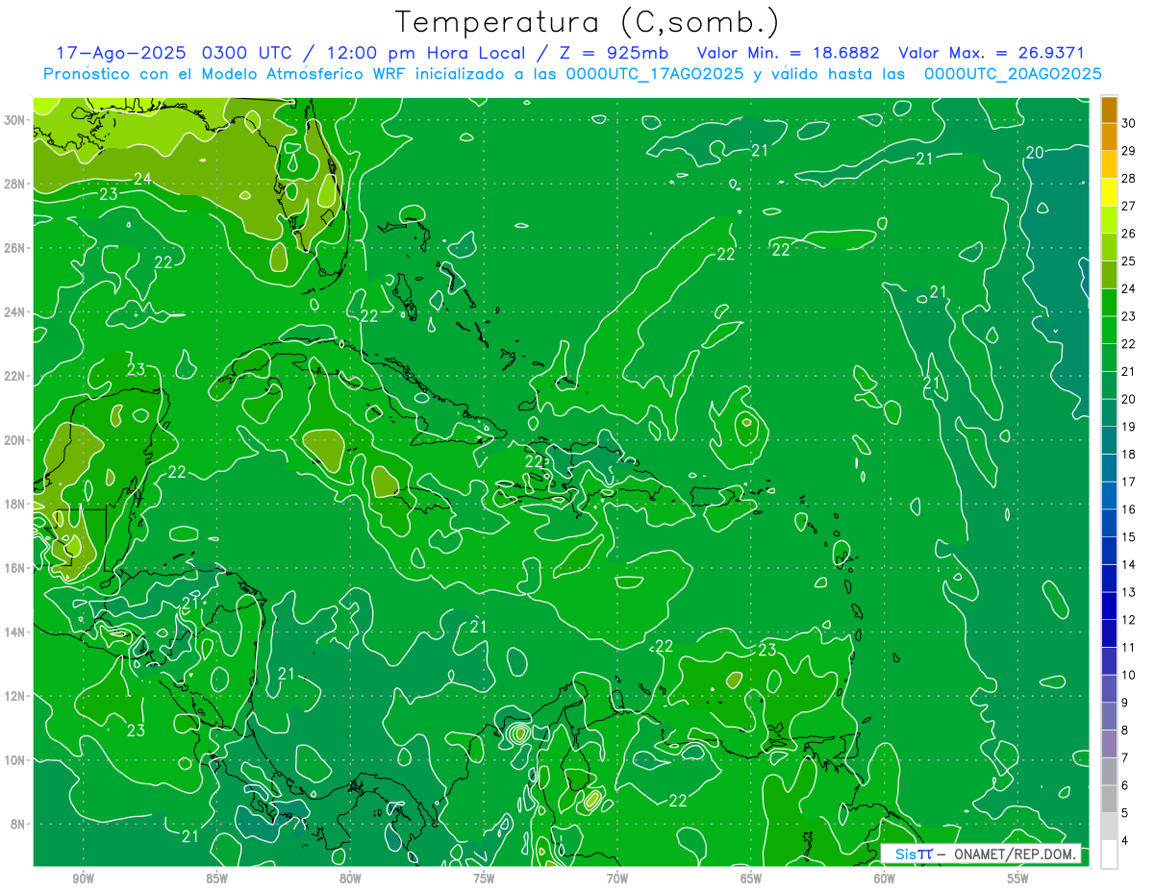Click the color scale label "30"
The height and width of the screenshot is (891, 1154).
1129,122
